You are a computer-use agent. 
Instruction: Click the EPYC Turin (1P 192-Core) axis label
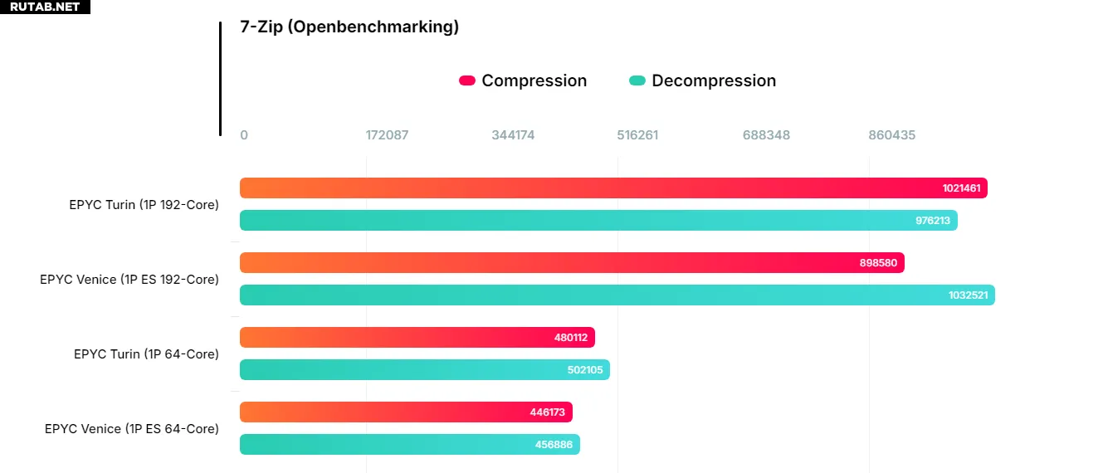click(144, 204)
